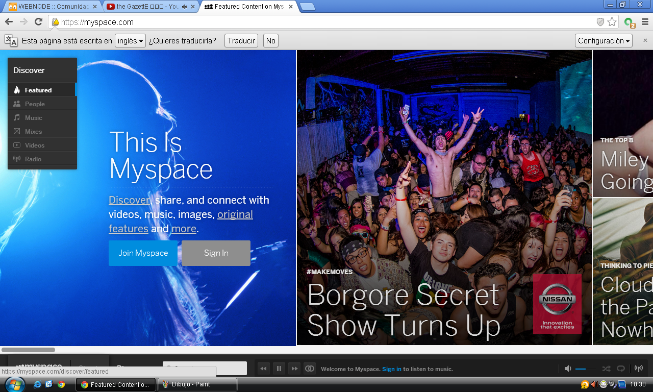Open Radio in the Discover menu
Image resolution: width=653 pixels, height=392 pixels.
pyautogui.click(x=42, y=159)
